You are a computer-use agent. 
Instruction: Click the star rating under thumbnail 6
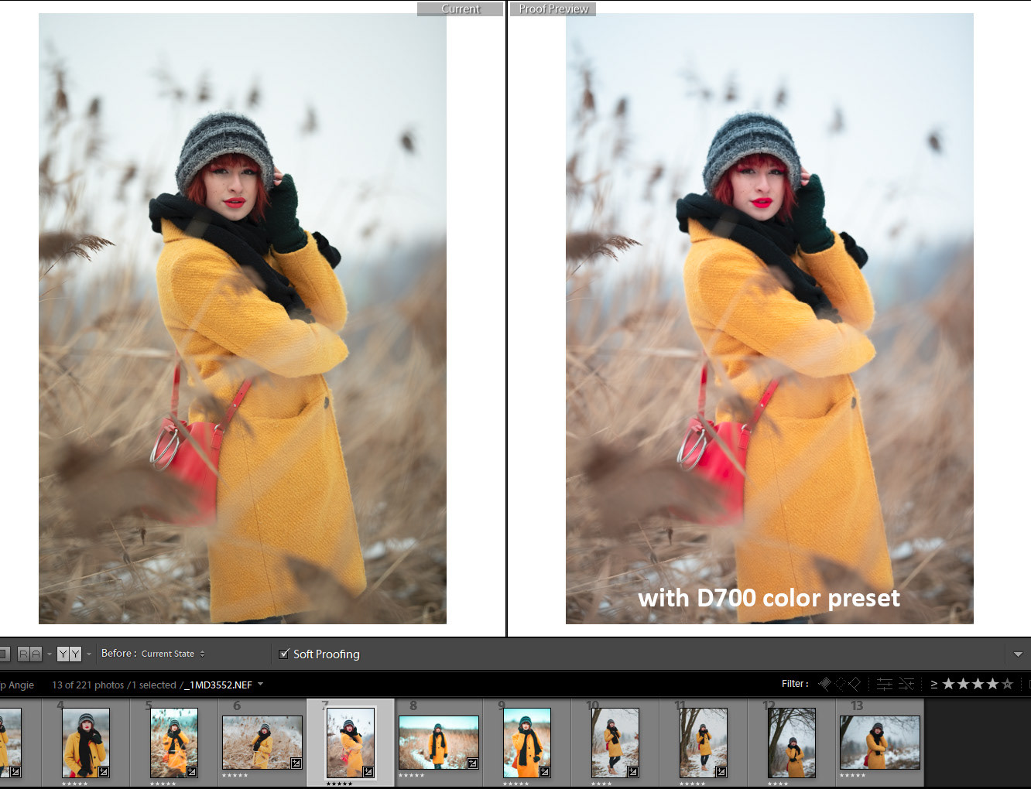(235, 775)
